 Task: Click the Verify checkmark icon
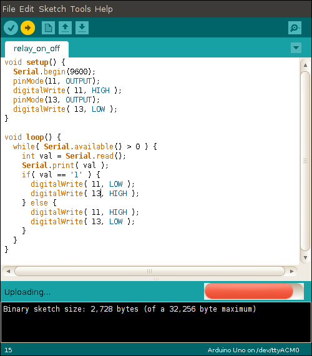[x=11, y=28]
